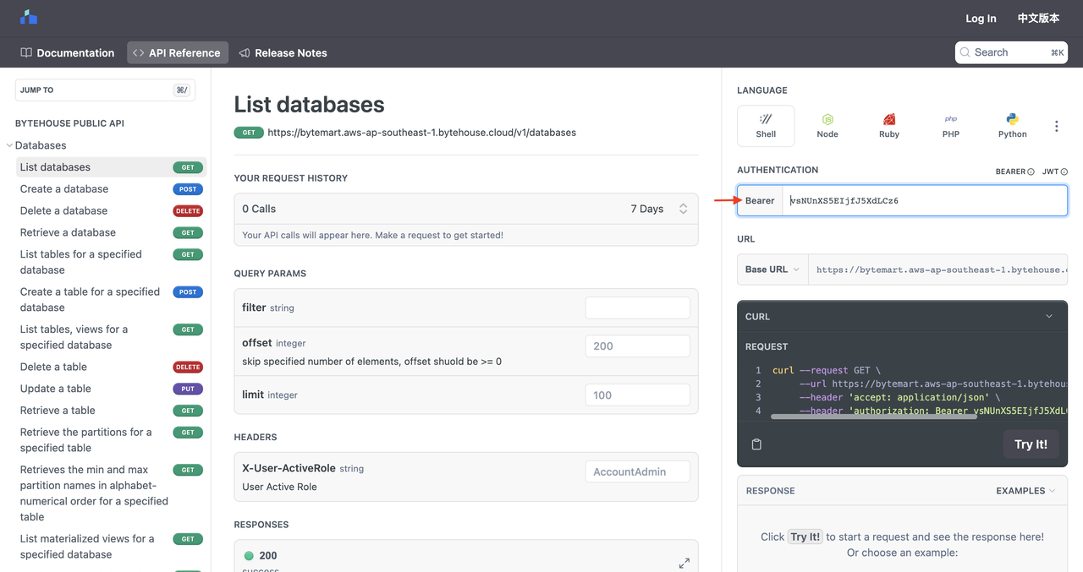Click the BEARER info icon

(x=1031, y=172)
